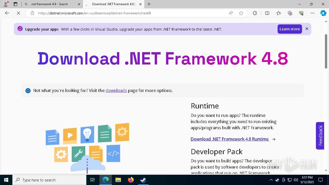Image resolution: width=329 pixels, height=185 pixels.
Task: Select the Download .NET Framework 4.8 heading
Action: tap(163, 59)
